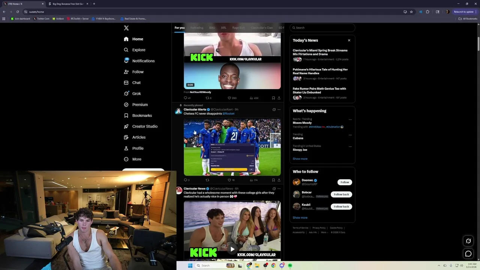Click the X search field
This screenshot has width=480, height=270.
[322, 28]
